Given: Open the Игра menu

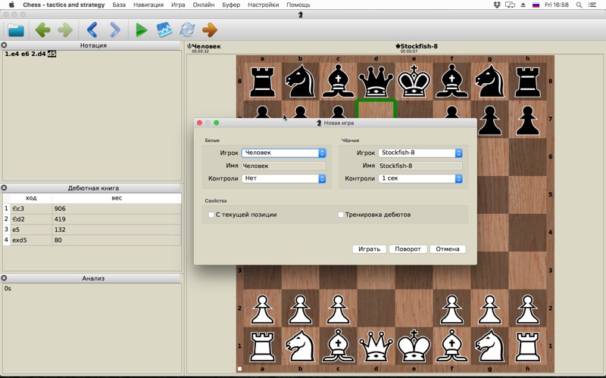Looking at the screenshot, I should (x=178, y=5).
